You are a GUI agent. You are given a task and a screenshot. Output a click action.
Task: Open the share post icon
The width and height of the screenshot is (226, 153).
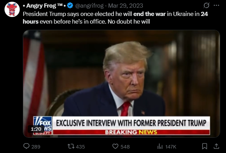pos(216,146)
